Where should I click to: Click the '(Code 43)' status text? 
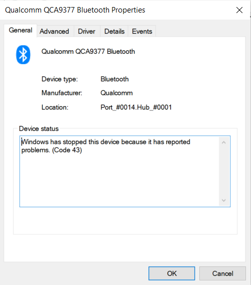pos(67,150)
